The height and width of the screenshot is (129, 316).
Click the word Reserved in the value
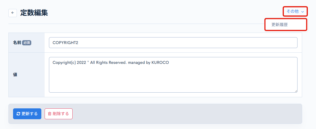118,62
